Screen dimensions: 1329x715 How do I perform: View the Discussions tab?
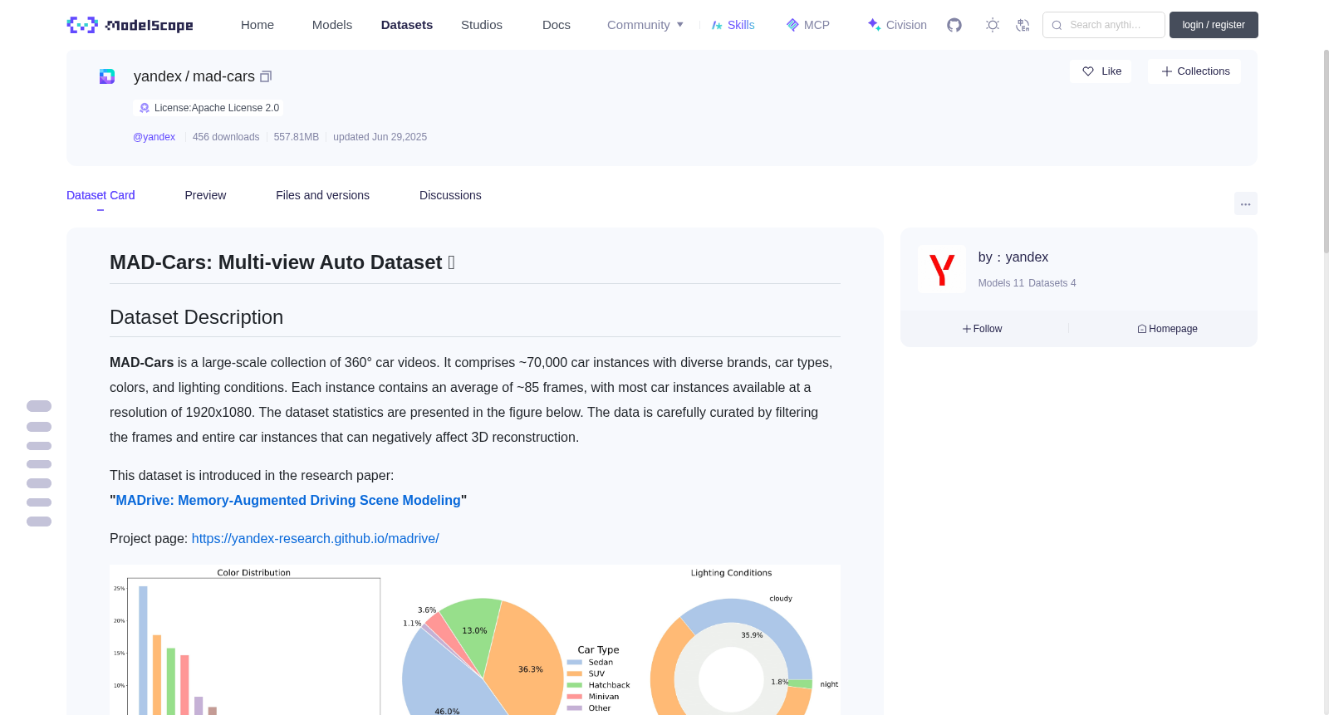[450, 195]
